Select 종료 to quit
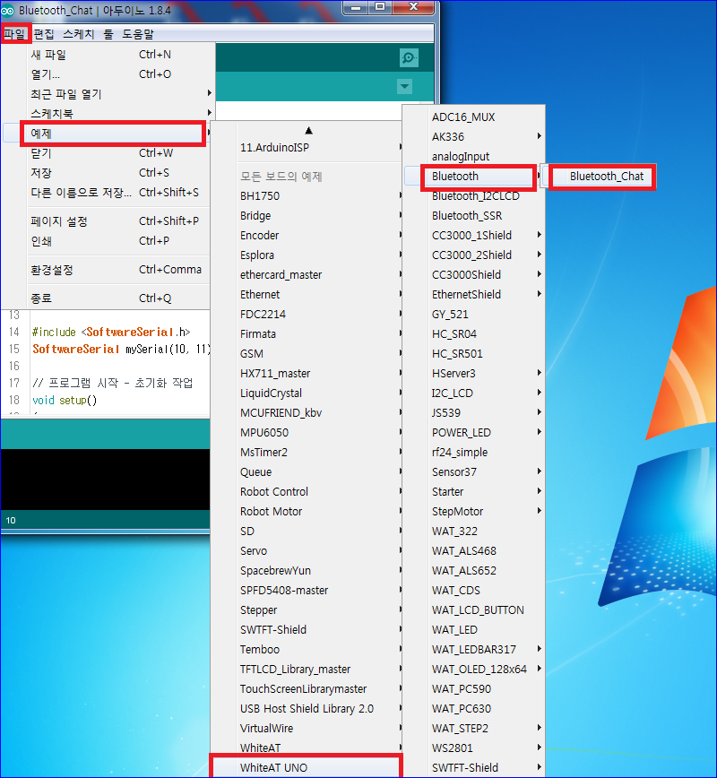 click(108, 298)
